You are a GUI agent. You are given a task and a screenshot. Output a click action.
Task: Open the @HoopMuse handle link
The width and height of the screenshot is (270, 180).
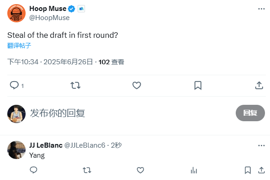pos(49,18)
